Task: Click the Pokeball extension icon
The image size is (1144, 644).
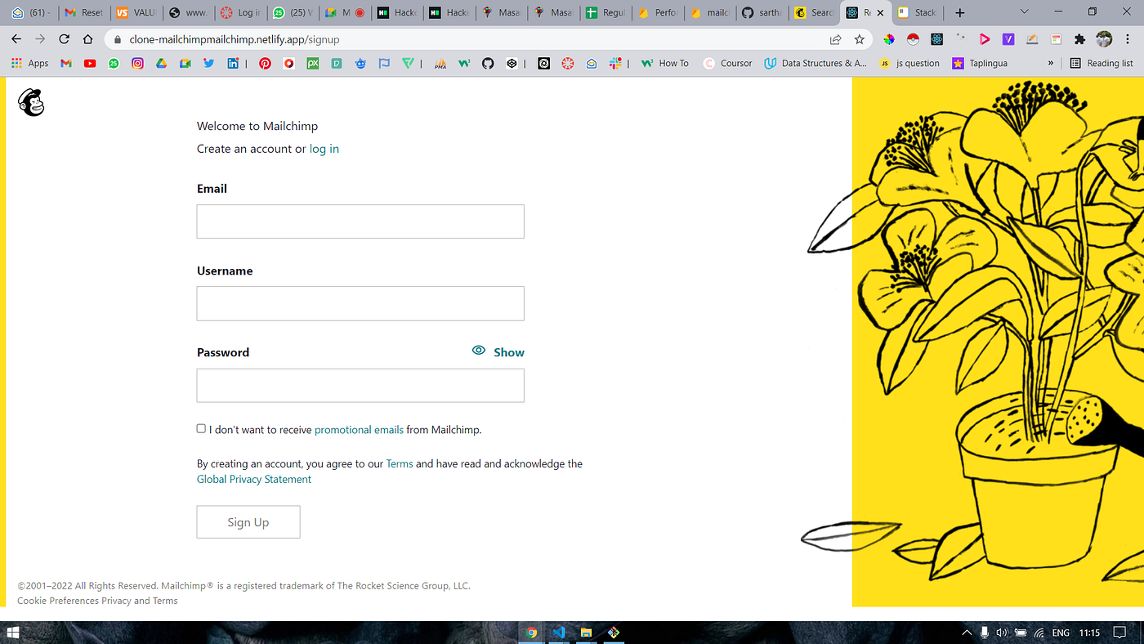Action: click(913, 38)
